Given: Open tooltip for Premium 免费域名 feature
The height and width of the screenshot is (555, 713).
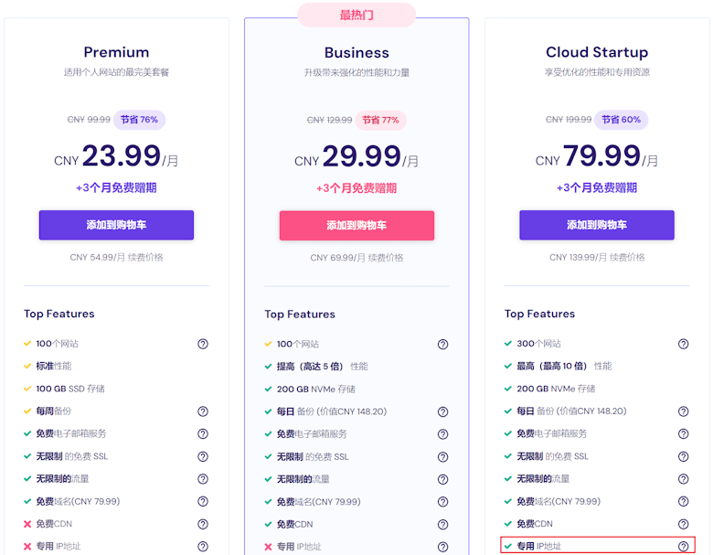Looking at the screenshot, I should pyautogui.click(x=203, y=501).
